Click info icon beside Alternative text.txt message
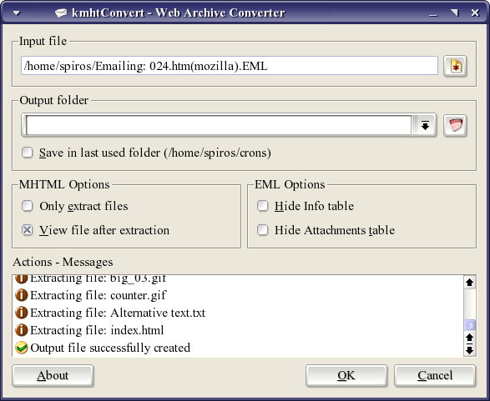 pyautogui.click(x=22, y=313)
